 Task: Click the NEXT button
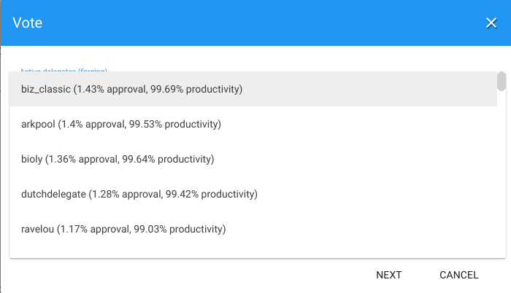(389, 275)
